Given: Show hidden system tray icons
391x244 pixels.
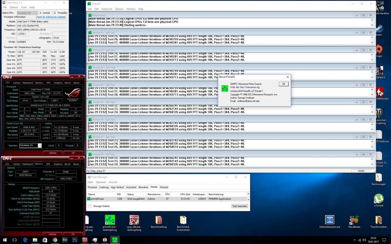Looking at the screenshot, I should (x=354, y=240).
